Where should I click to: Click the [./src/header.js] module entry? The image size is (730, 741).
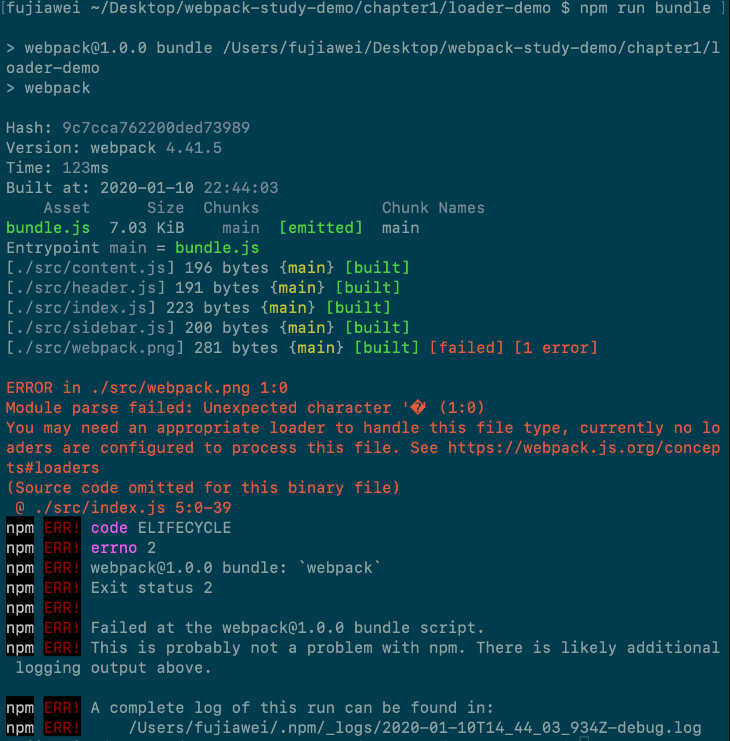pos(86,288)
